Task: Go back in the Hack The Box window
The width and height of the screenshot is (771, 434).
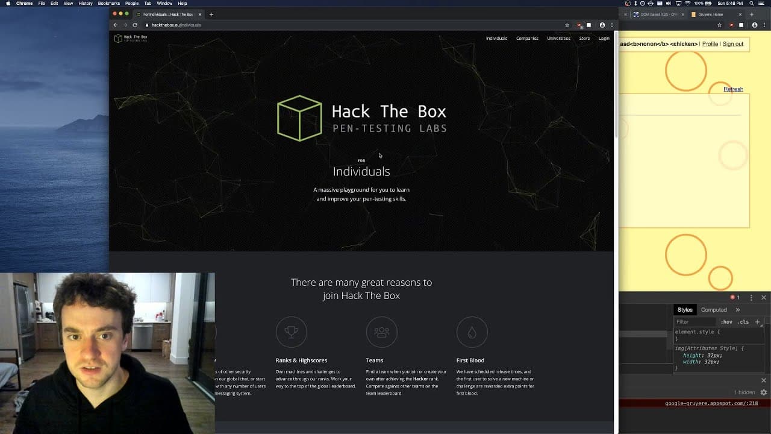Action: 116,25
